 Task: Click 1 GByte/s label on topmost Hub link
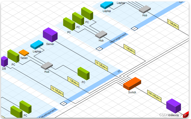173,24
